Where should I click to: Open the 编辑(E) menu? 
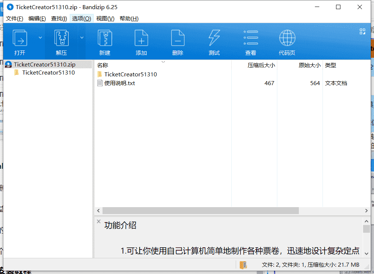point(37,19)
